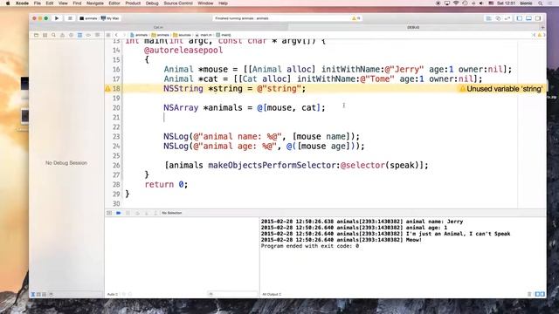
Task: Click the Wi-Fi status icon in menu bar
Action: 456,3
